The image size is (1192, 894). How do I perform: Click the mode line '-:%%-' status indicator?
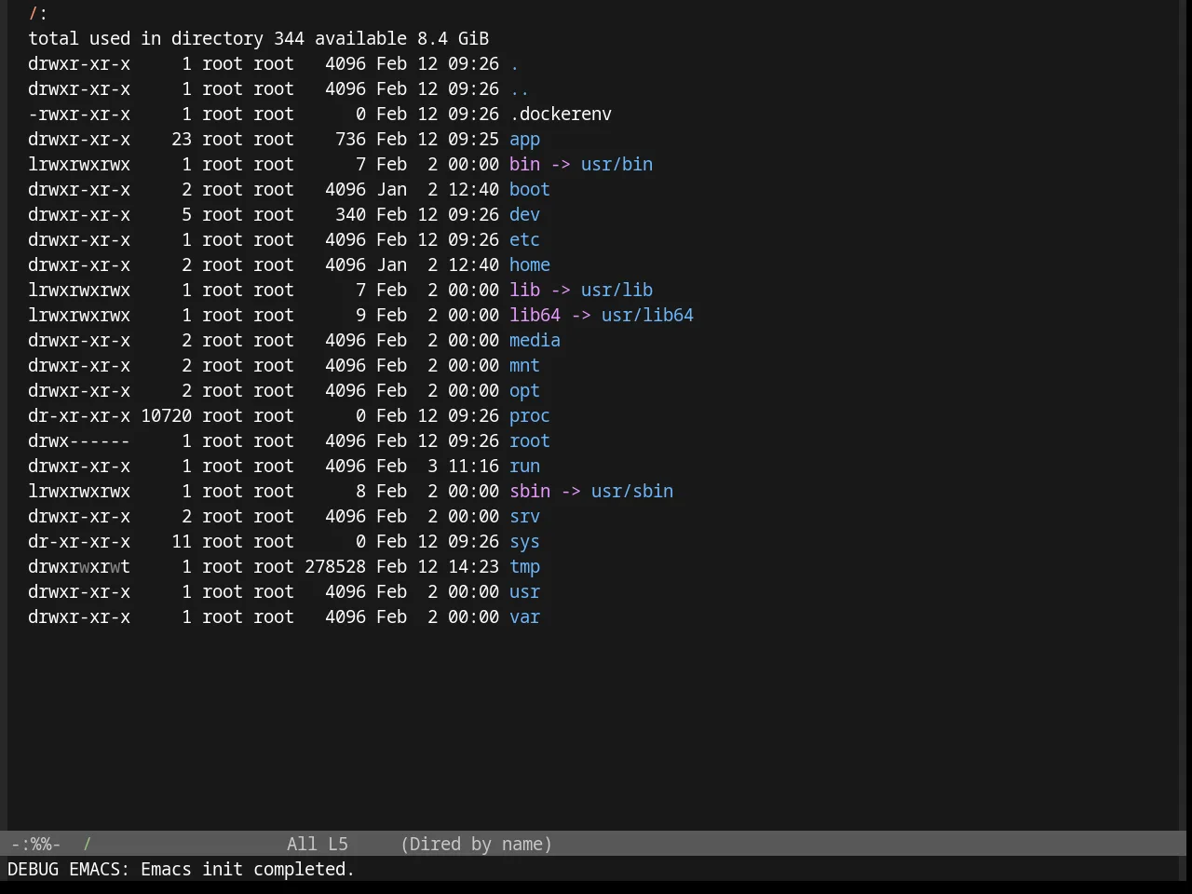coord(35,845)
